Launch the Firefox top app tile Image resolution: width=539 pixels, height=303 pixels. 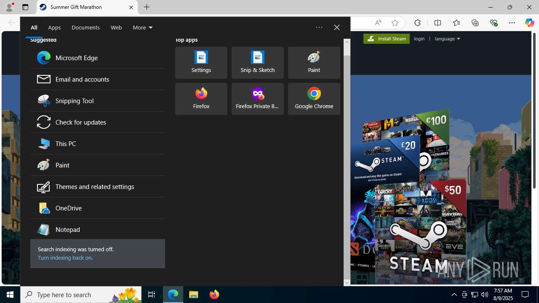click(201, 99)
